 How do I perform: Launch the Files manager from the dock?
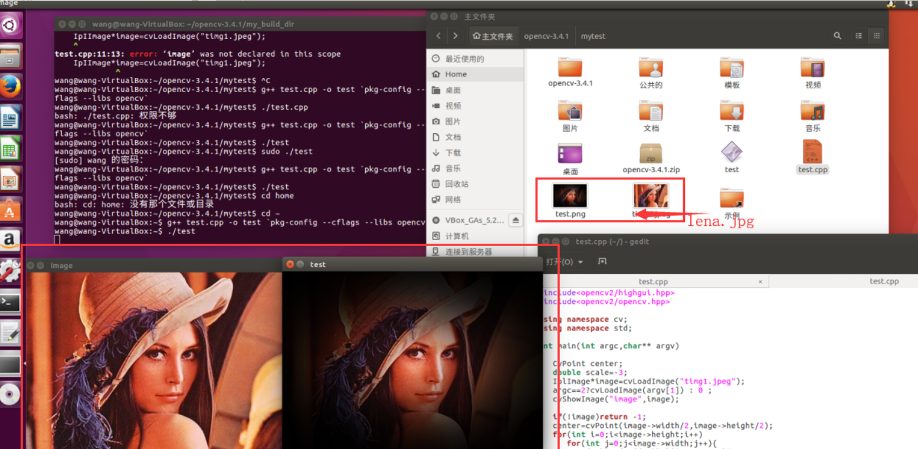coord(11,57)
